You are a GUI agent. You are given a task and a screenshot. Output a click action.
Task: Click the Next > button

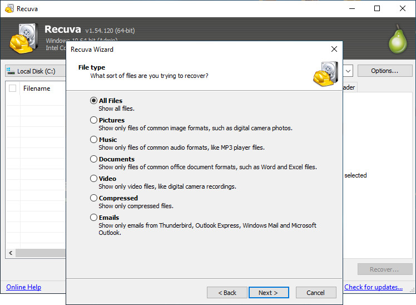269,293
